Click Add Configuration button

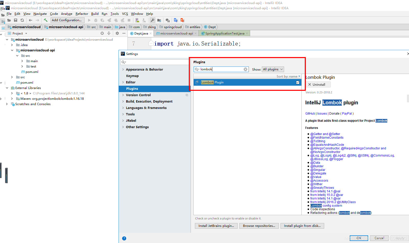(x=67, y=20)
